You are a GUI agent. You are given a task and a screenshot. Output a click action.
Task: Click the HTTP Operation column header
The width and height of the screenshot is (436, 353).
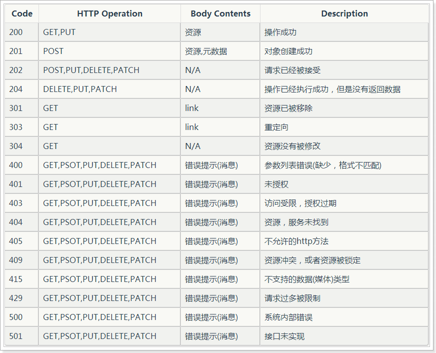point(109,13)
